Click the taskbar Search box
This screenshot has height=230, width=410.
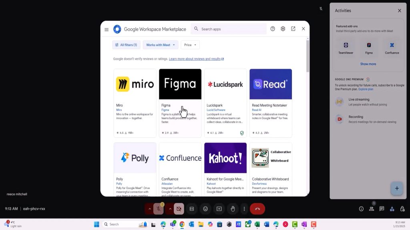(125, 224)
